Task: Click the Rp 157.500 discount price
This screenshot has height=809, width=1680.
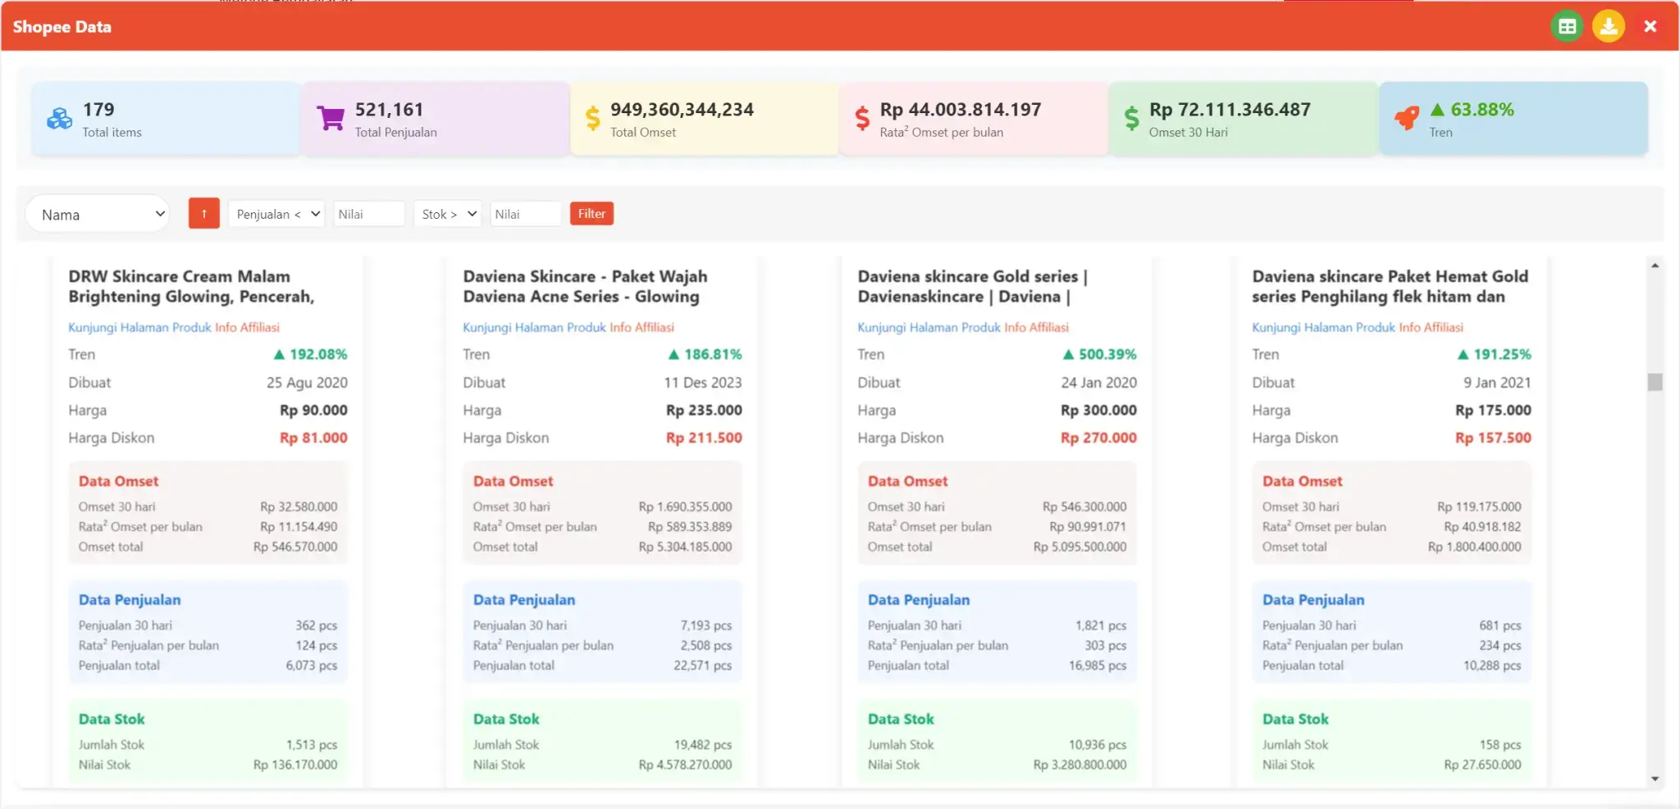Action: 1493,438
